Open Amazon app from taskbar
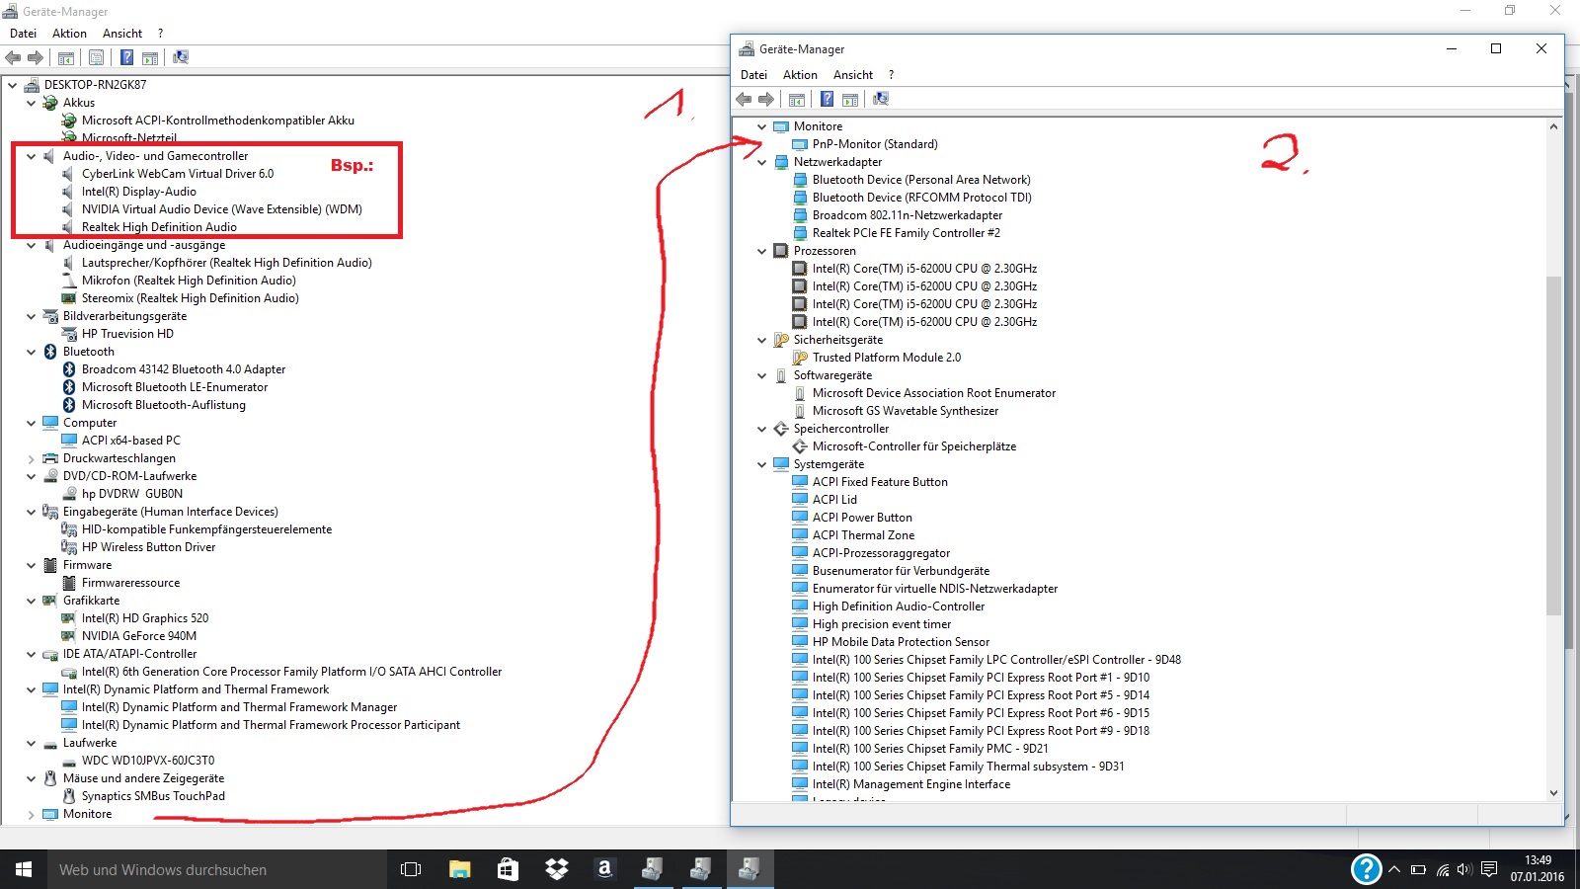Screen dimensions: 1580x889 pos(604,869)
